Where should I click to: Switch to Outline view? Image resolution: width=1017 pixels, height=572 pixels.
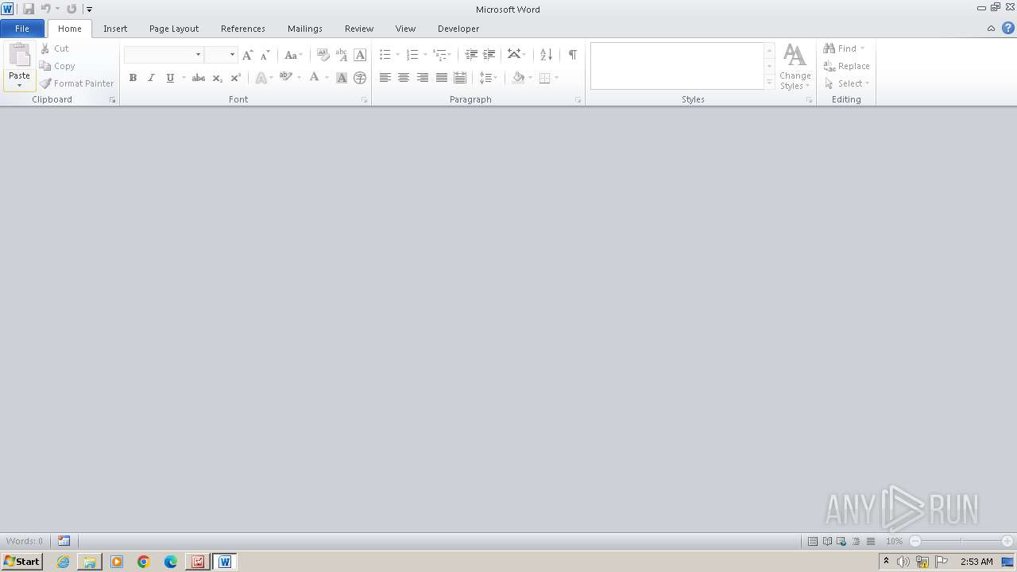point(856,541)
